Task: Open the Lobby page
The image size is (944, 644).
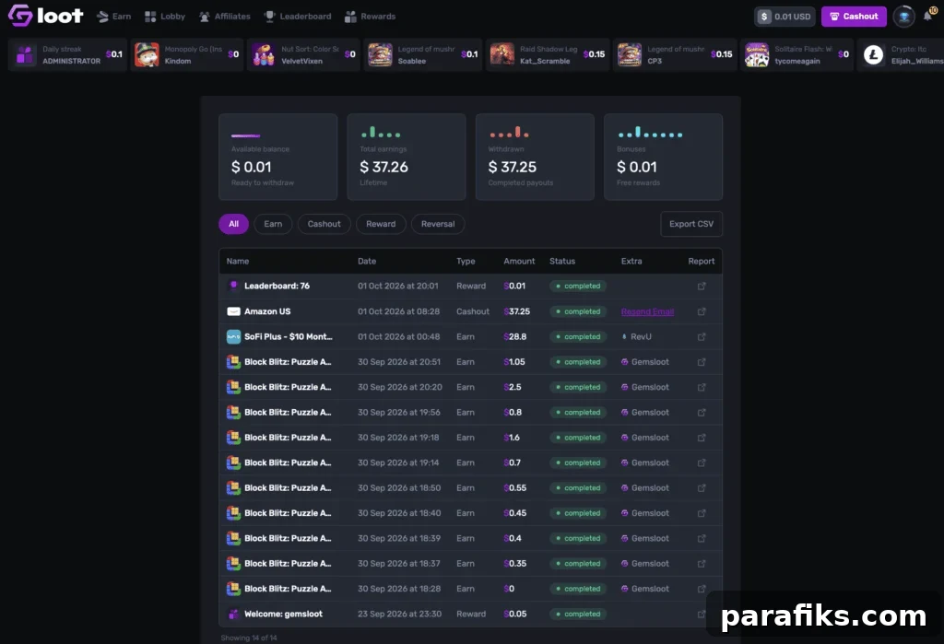Action: 165,17
